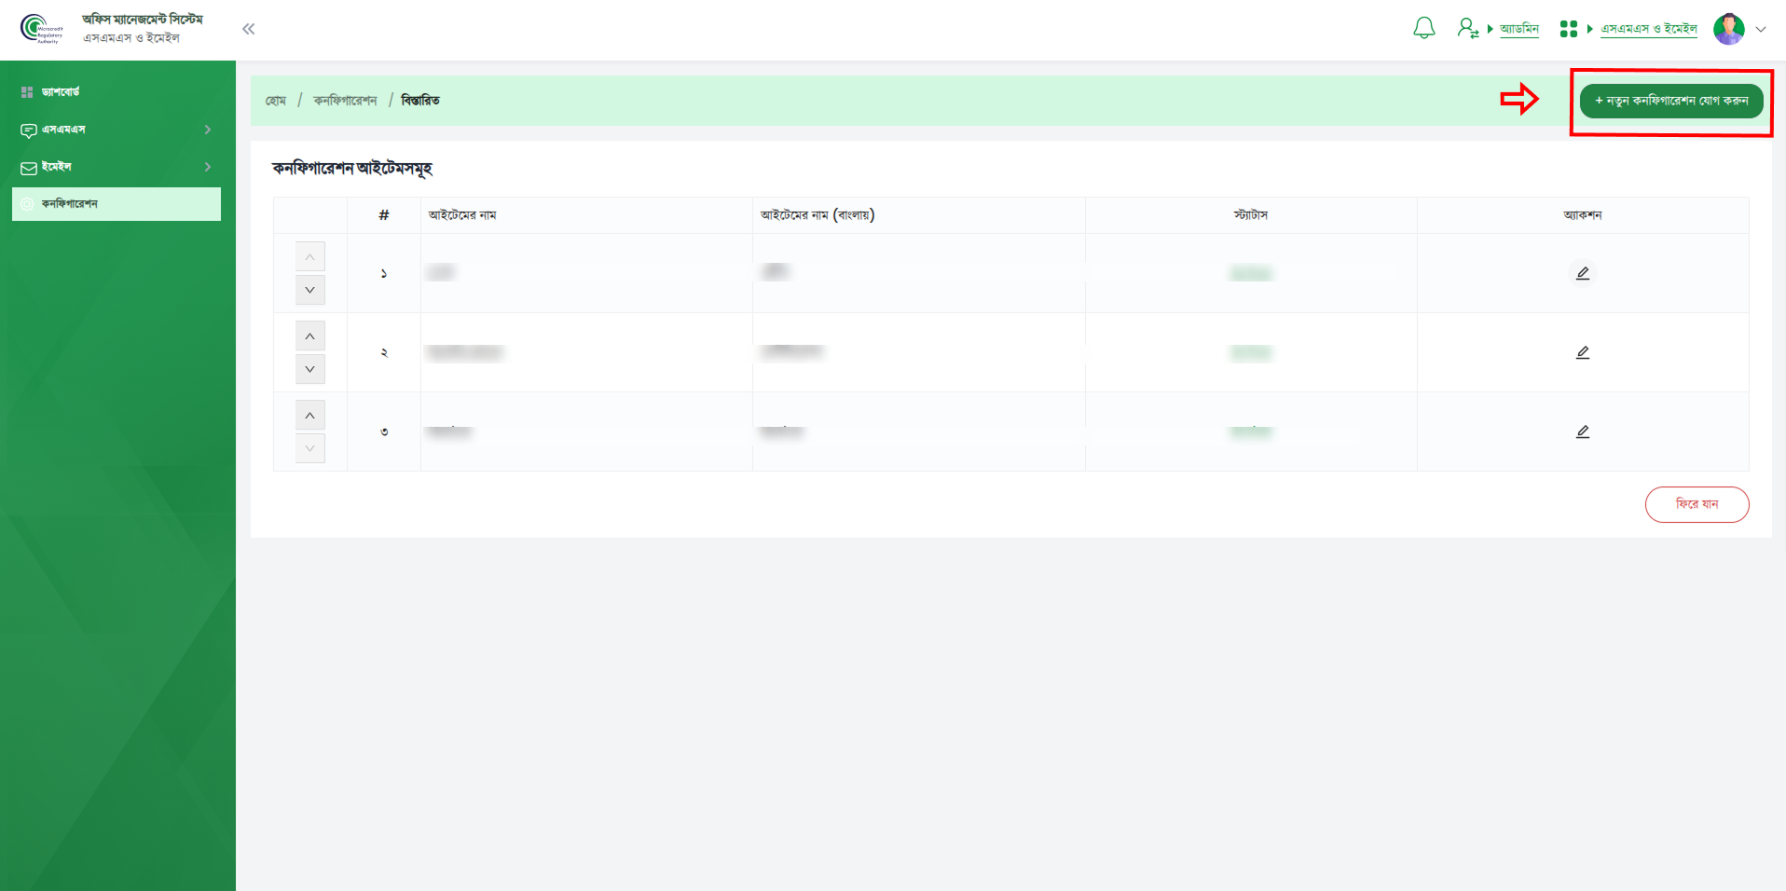The width and height of the screenshot is (1786, 891).
Task: Move row ১ down with the arrow
Action: [310, 290]
